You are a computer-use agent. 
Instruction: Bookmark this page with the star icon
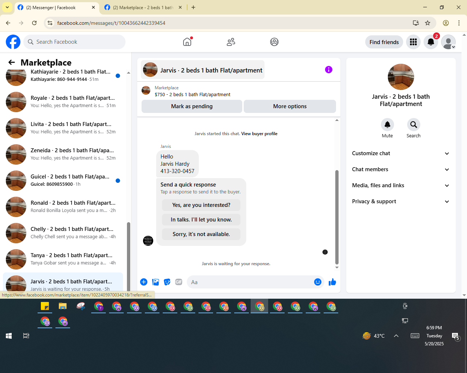(x=428, y=23)
